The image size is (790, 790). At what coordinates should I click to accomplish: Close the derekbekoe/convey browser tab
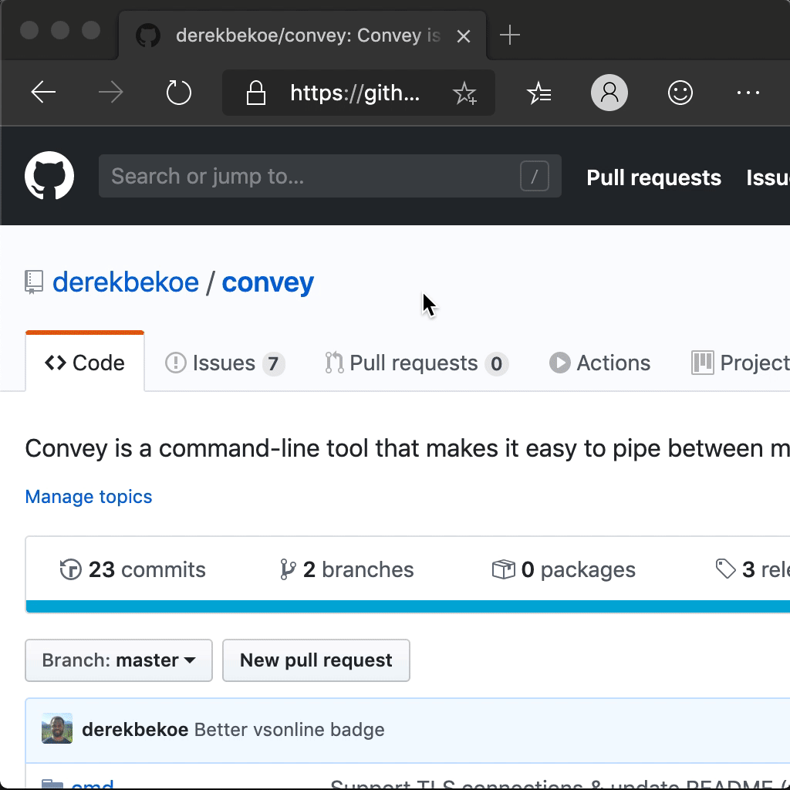464,36
